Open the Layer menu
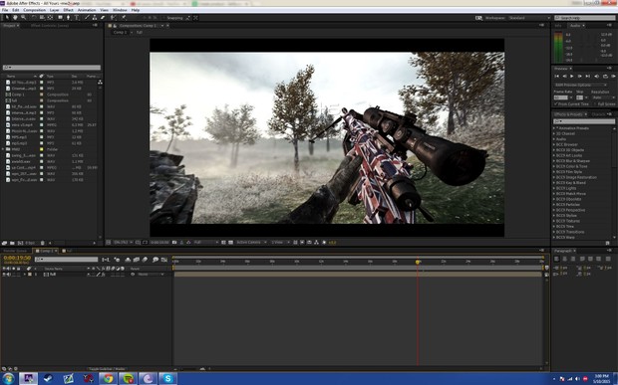618x385 pixels. click(55, 10)
